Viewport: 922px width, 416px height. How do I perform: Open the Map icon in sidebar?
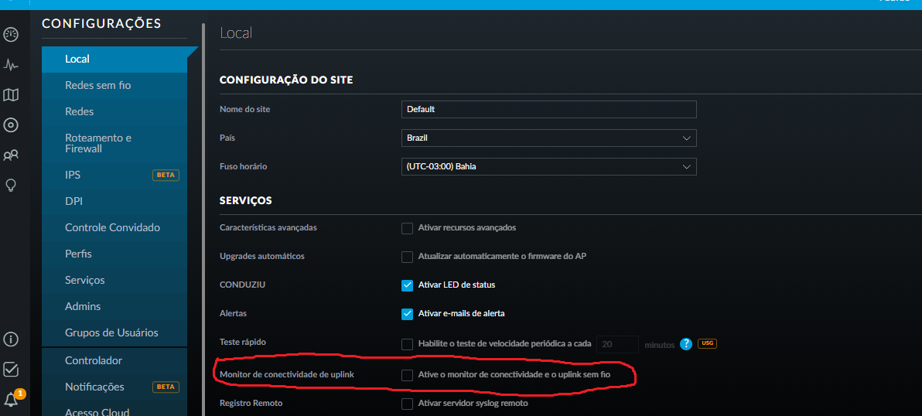click(11, 94)
